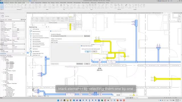Click Element Mark One By One icon
Image resolution: width=182 pixels, height=102 pixels.
(31, 36)
